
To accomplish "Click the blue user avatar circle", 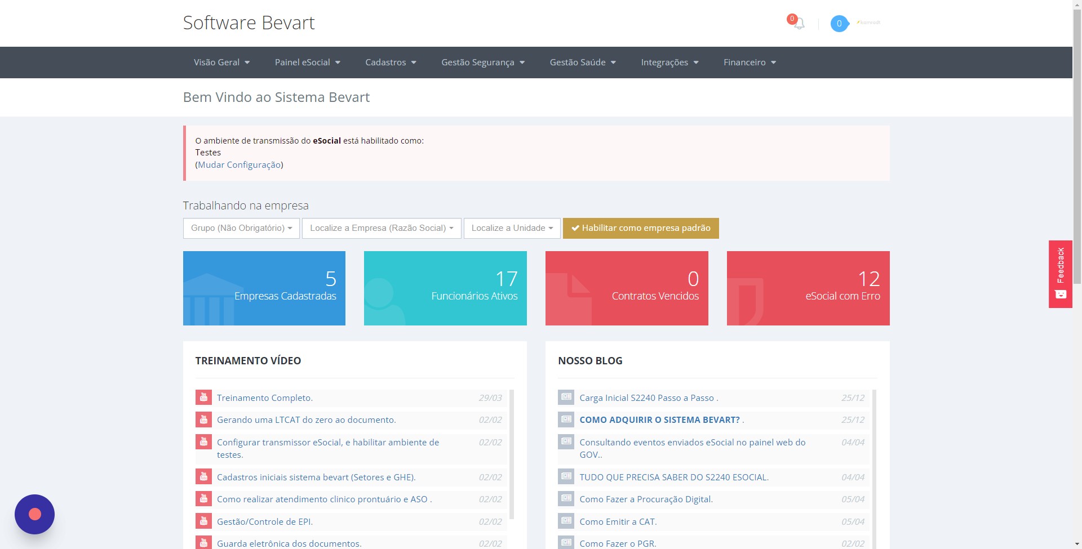I will point(839,24).
